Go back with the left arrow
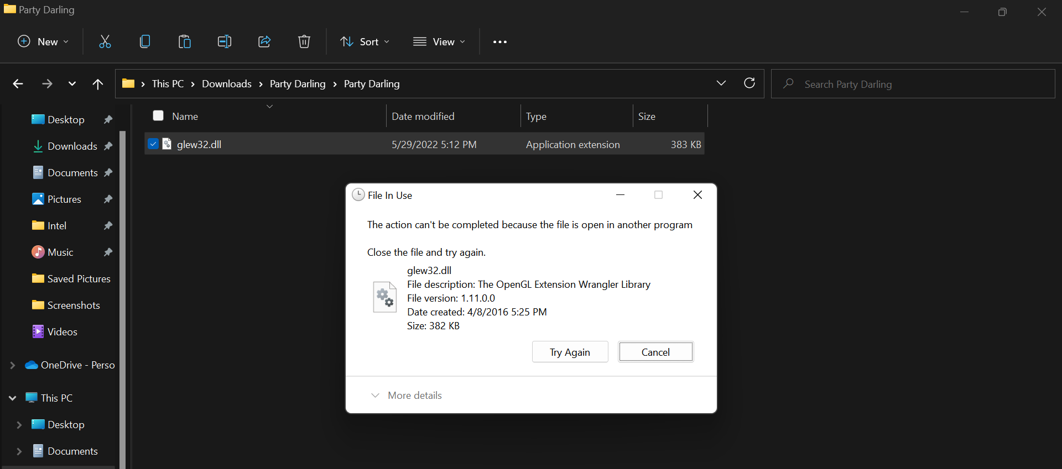The height and width of the screenshot is (469, 1062). point(18,84)
